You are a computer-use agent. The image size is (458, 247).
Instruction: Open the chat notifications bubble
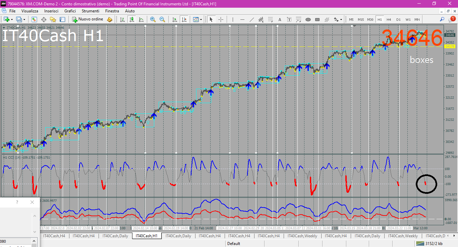click(x=452, y=19)
